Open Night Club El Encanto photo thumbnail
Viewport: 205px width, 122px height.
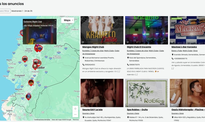(147, 30)
